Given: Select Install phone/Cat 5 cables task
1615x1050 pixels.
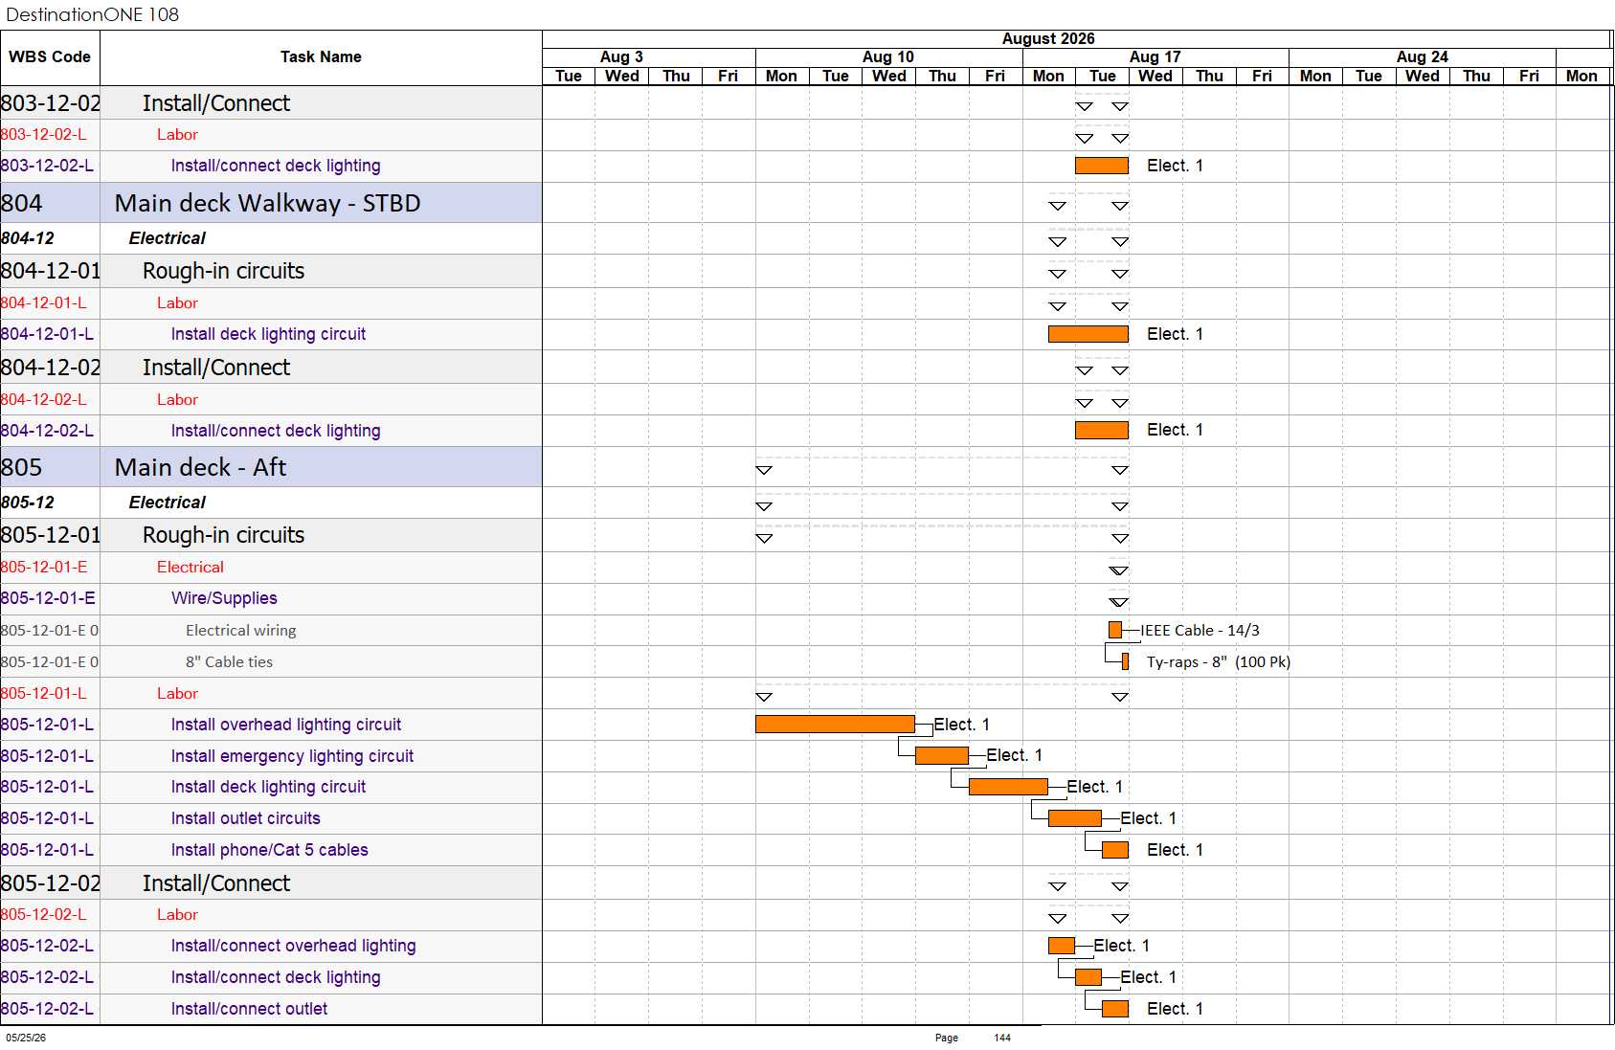Looking at the screenshot, I should 269,850.
